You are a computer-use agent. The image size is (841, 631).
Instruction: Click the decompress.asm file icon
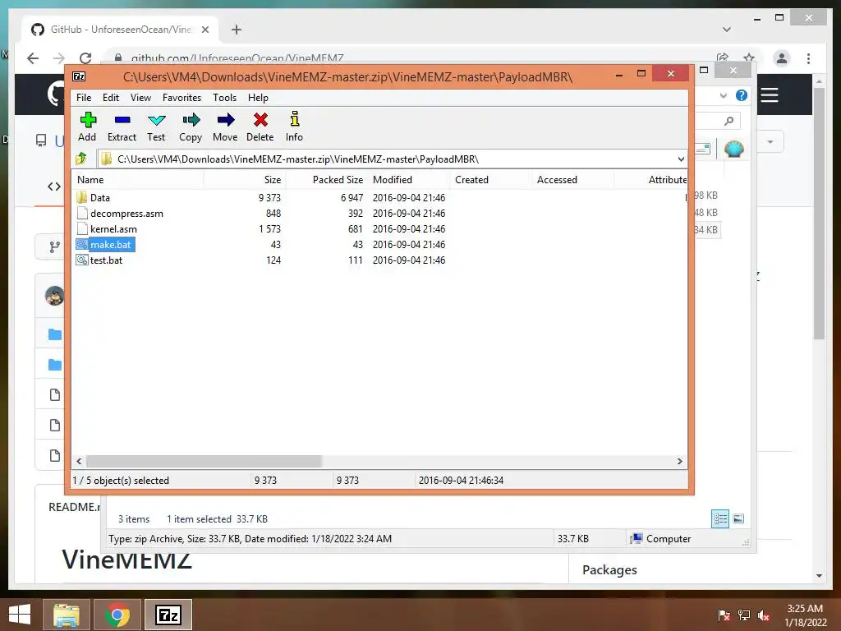[81, 213]
